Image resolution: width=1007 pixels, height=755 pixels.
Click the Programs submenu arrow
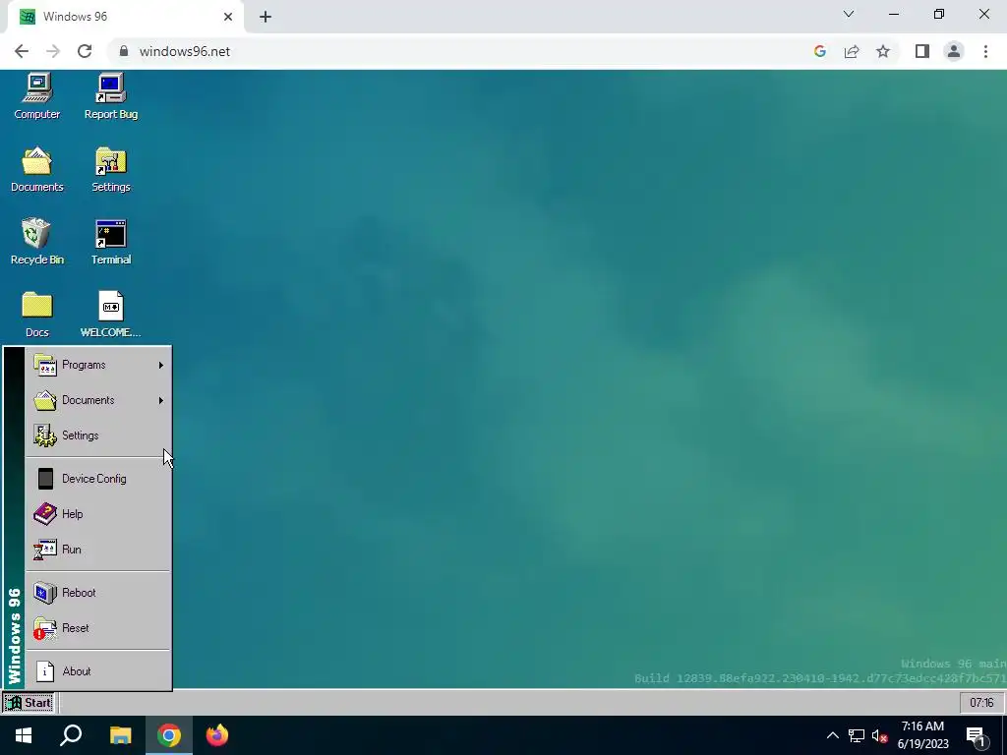(x=160, y=365)
